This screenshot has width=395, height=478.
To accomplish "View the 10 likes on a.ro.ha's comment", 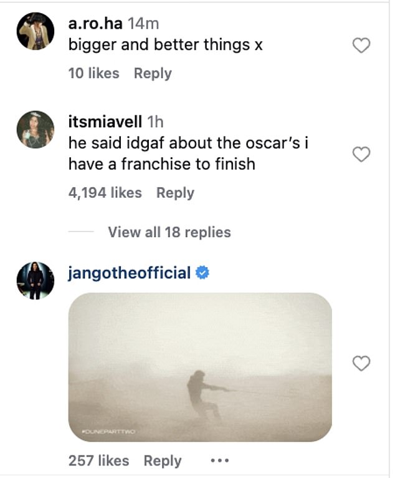I will tap(93, 73).
